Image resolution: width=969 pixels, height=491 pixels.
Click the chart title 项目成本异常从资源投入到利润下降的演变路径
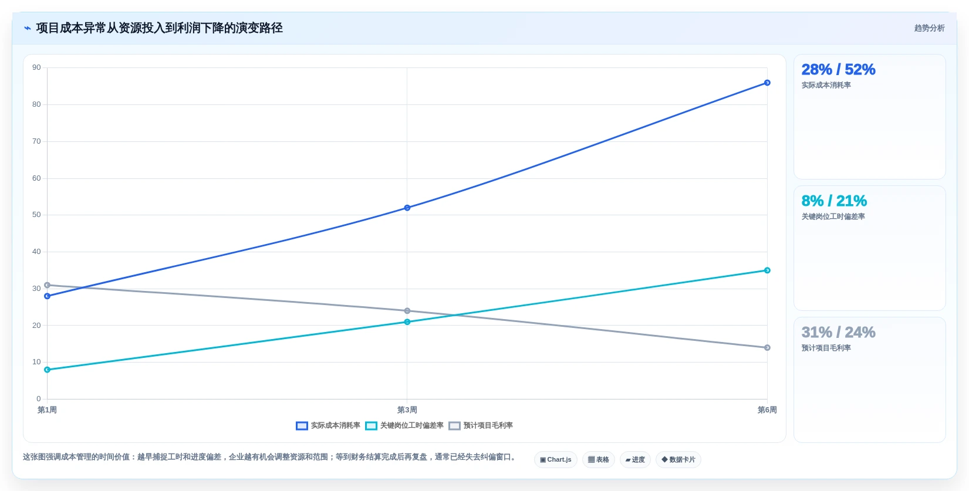tap(159, 28)
